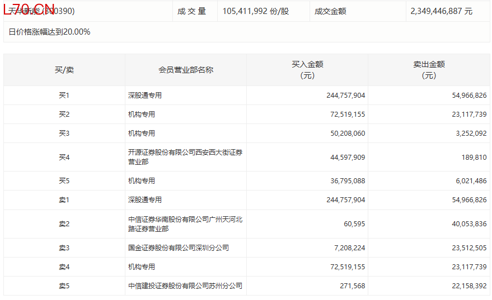Open 国金证券股份有限公司深圳分公司 entry
This screenshot has height=300, width=492.
[x=179, y=248]
